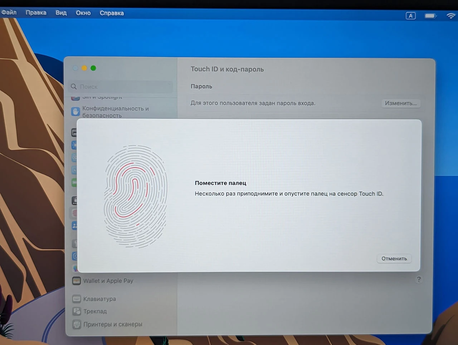458x345 pixels.
Task: Click the 'Поместите палец' heading
Action: click(220, 183)
